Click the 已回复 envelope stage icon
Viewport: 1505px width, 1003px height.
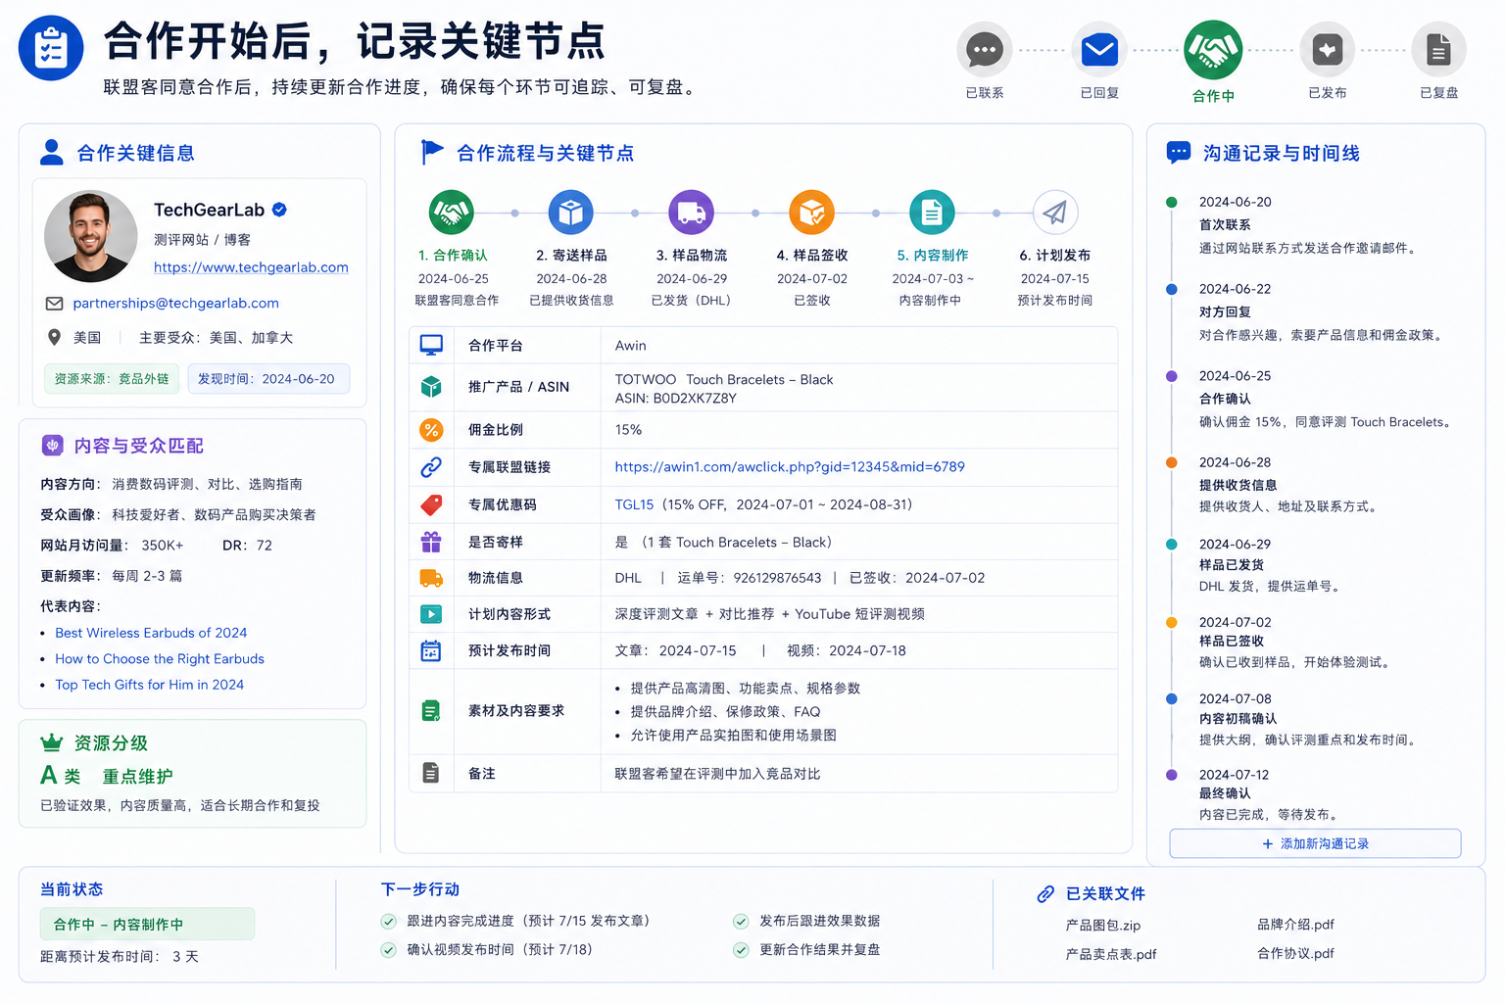pyautogui.click(x=1099, y=49)
